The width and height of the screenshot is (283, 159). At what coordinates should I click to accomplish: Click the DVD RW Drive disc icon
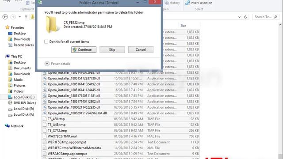[10, 103]
